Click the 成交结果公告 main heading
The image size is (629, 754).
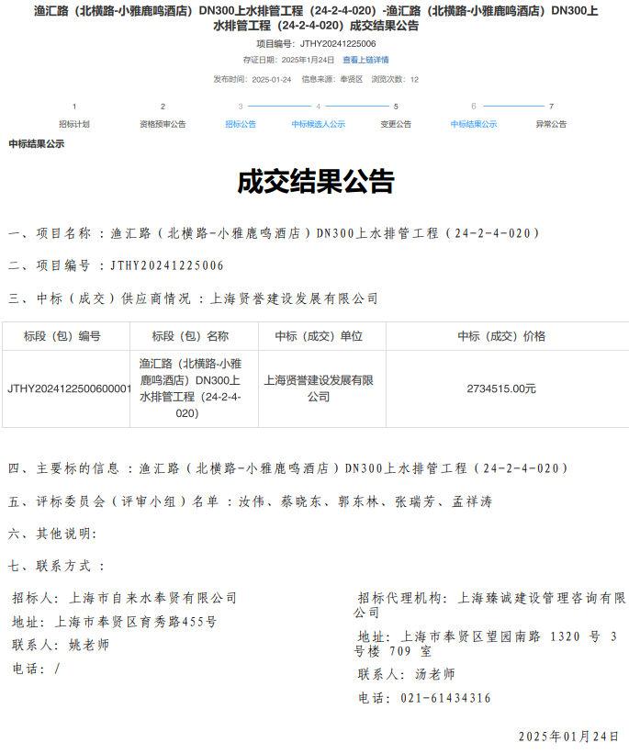coord(315,182)
